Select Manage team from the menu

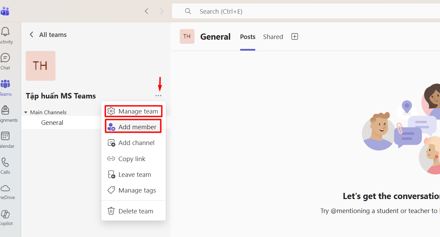click(134, 111)
